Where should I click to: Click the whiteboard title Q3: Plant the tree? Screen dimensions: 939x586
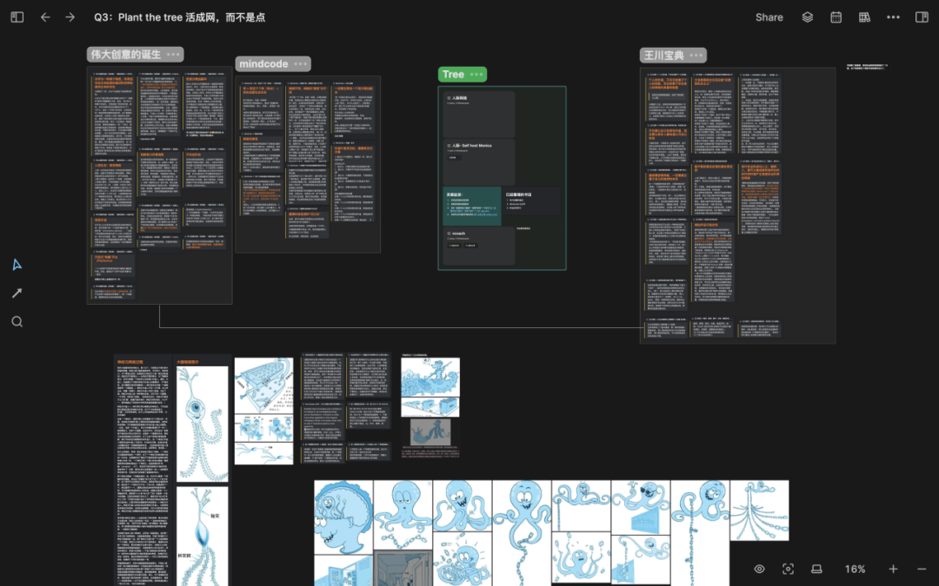(x=180, y=17)
